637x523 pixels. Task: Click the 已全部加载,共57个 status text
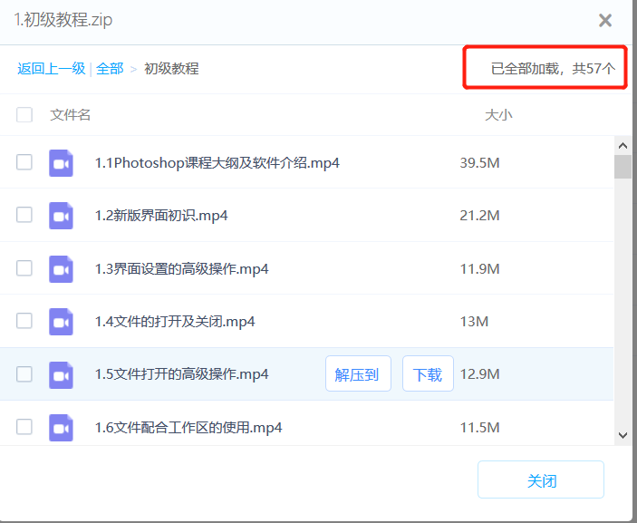point(553,68)
